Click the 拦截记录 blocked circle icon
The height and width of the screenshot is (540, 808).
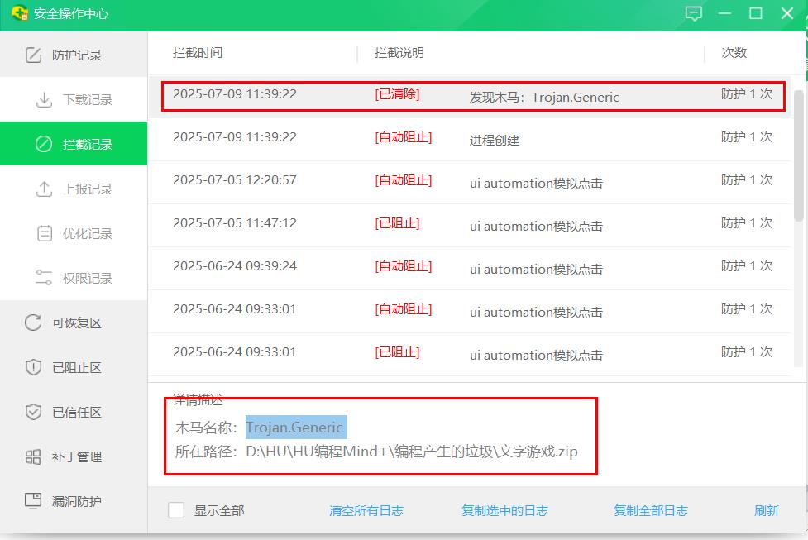[44, 144]
